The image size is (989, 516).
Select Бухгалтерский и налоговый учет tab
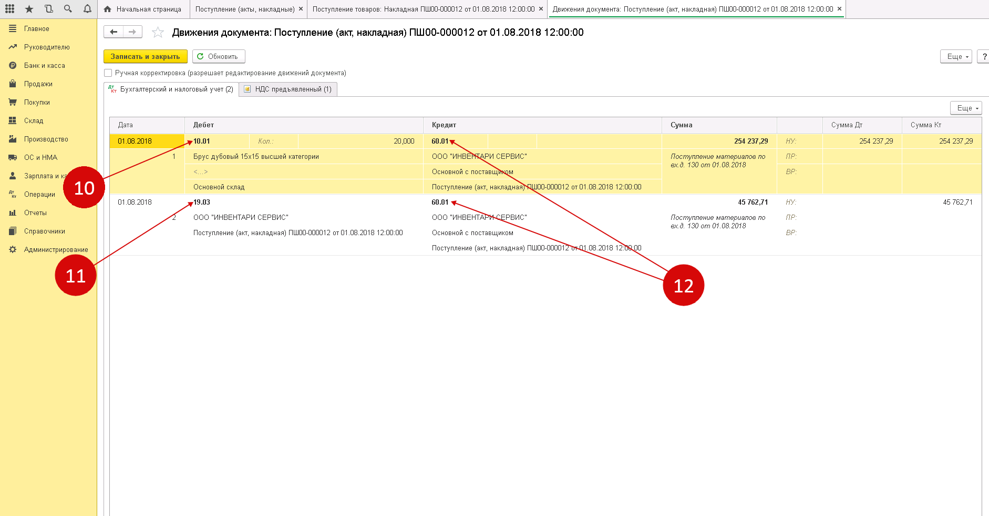click(x=171, y=89)
